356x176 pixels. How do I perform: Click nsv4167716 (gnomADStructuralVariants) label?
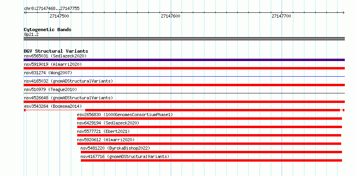125,156
